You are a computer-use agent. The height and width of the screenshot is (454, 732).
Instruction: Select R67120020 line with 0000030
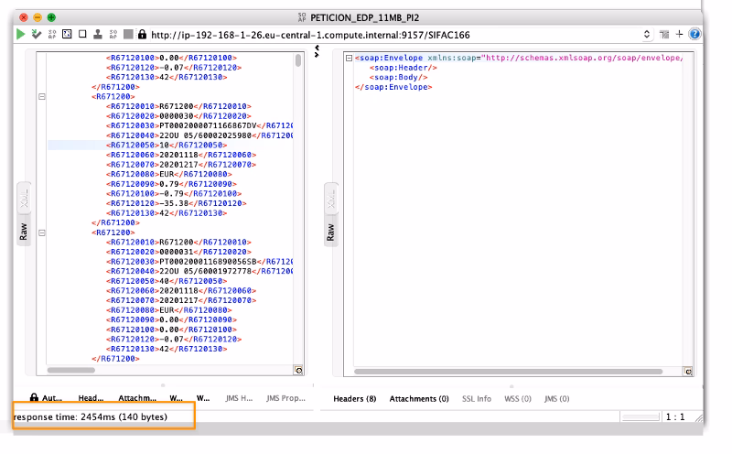(178, 116)
